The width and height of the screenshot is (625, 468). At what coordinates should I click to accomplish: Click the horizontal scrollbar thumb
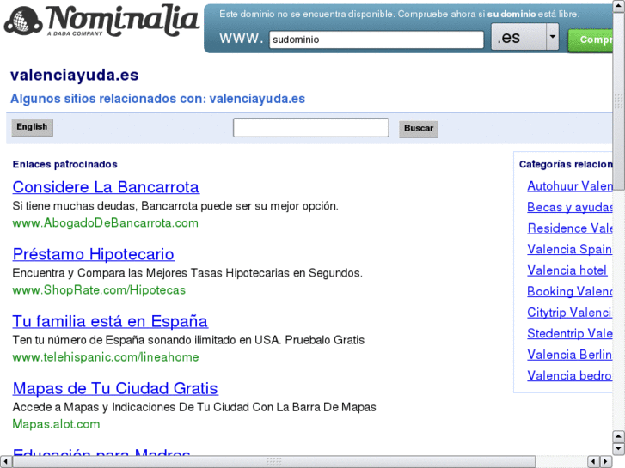point(274,462)
